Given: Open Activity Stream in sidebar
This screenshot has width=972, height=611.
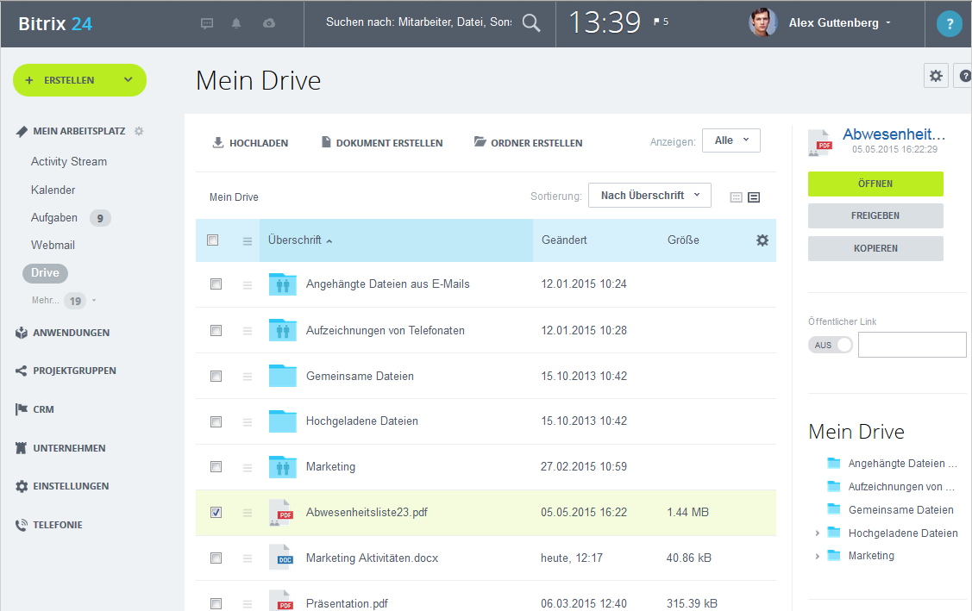Looking at the screenshot, I should tap(69, 162).
